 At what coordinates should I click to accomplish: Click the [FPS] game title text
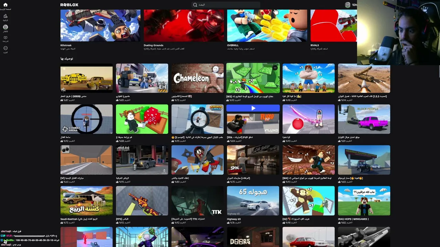tap(123, 219)
